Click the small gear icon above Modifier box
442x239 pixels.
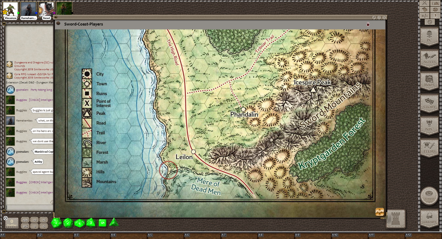[6, 218]
